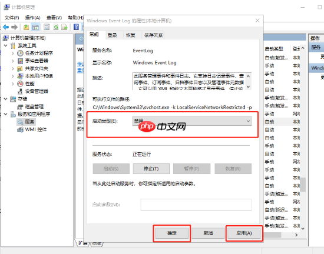Click the Properties toolbar icon
Image resolution: width=324 pixels, height=254 pixels.
pos(47,27)
